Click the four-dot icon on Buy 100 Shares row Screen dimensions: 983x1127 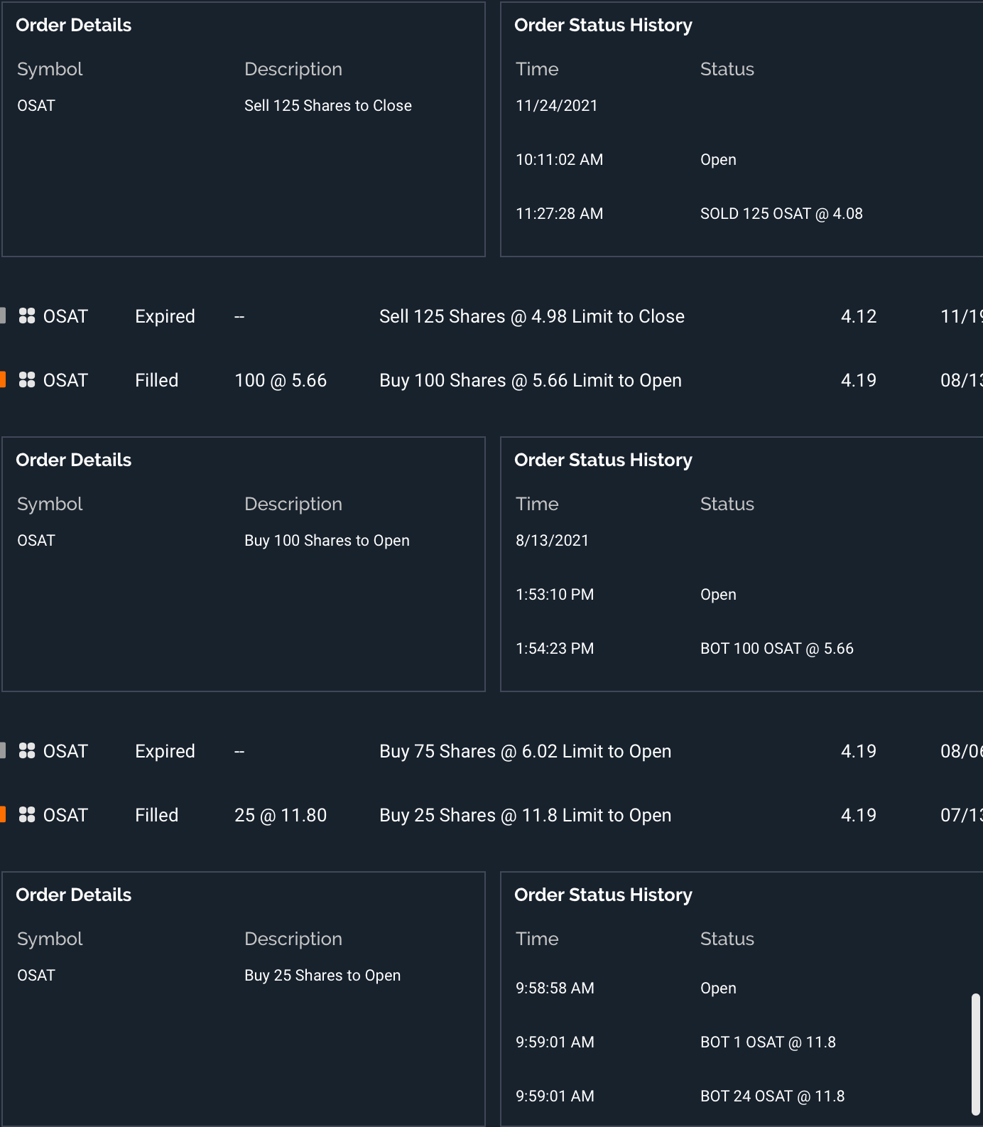click(27, 380)
